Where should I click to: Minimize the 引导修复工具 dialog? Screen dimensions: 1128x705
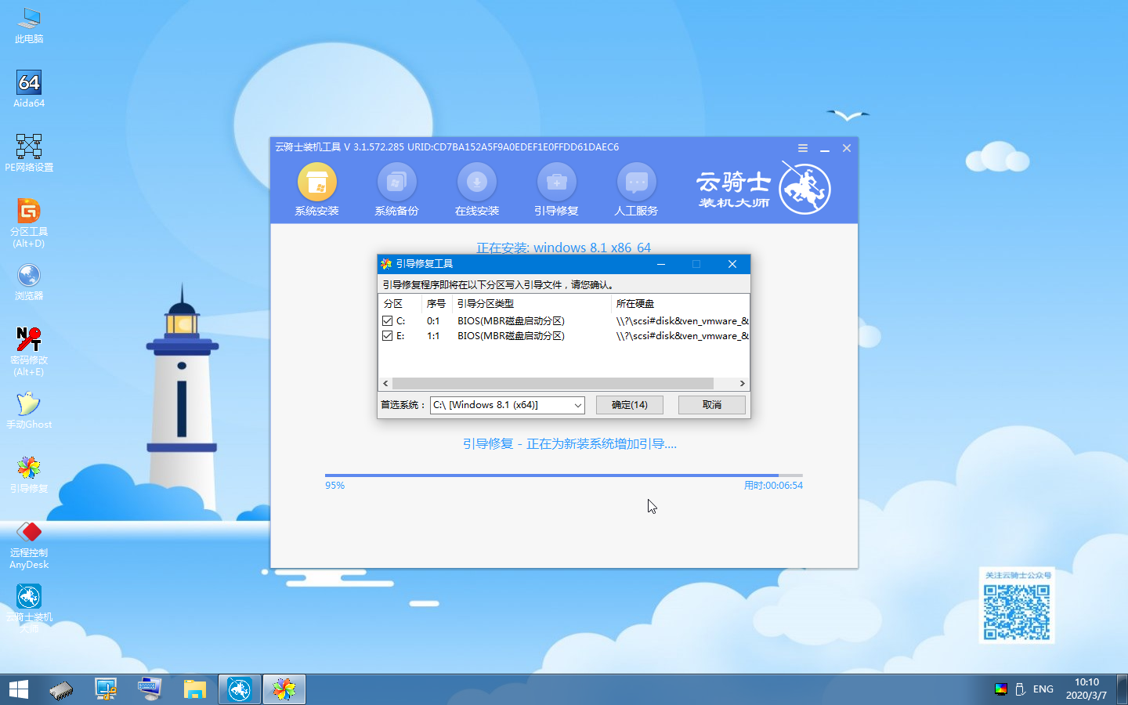(661, 264)
